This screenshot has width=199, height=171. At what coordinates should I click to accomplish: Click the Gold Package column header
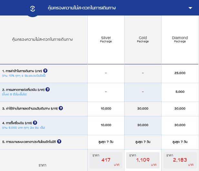[x=143, y=39]
